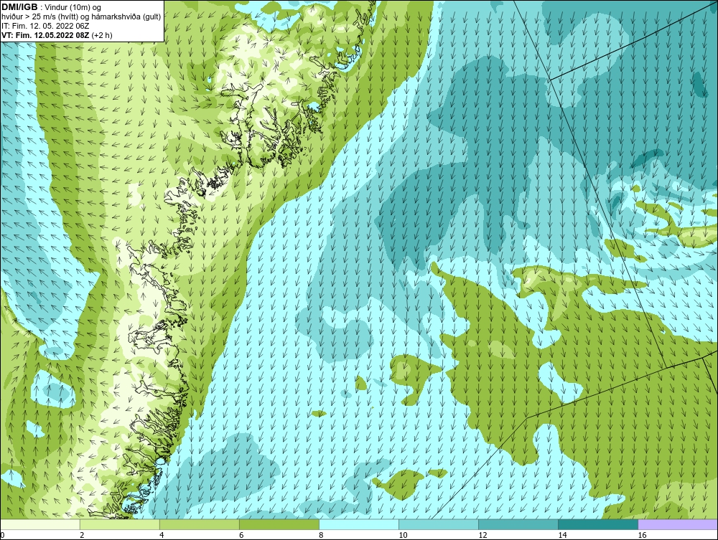The height and width of the screenshot is (540, 718).
Task: Click the legend scale label 2
Action: (82, 535)
